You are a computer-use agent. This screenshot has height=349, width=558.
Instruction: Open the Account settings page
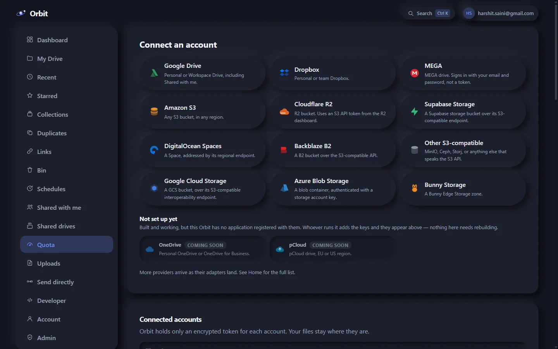67,319
